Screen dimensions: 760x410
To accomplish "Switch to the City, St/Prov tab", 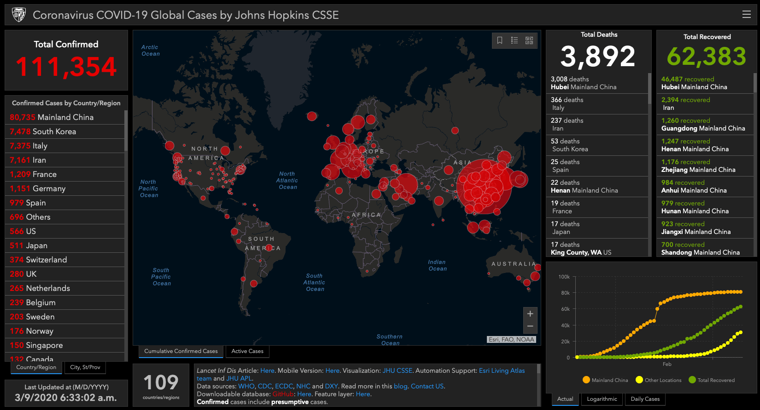I will click(x=85, y=367).
